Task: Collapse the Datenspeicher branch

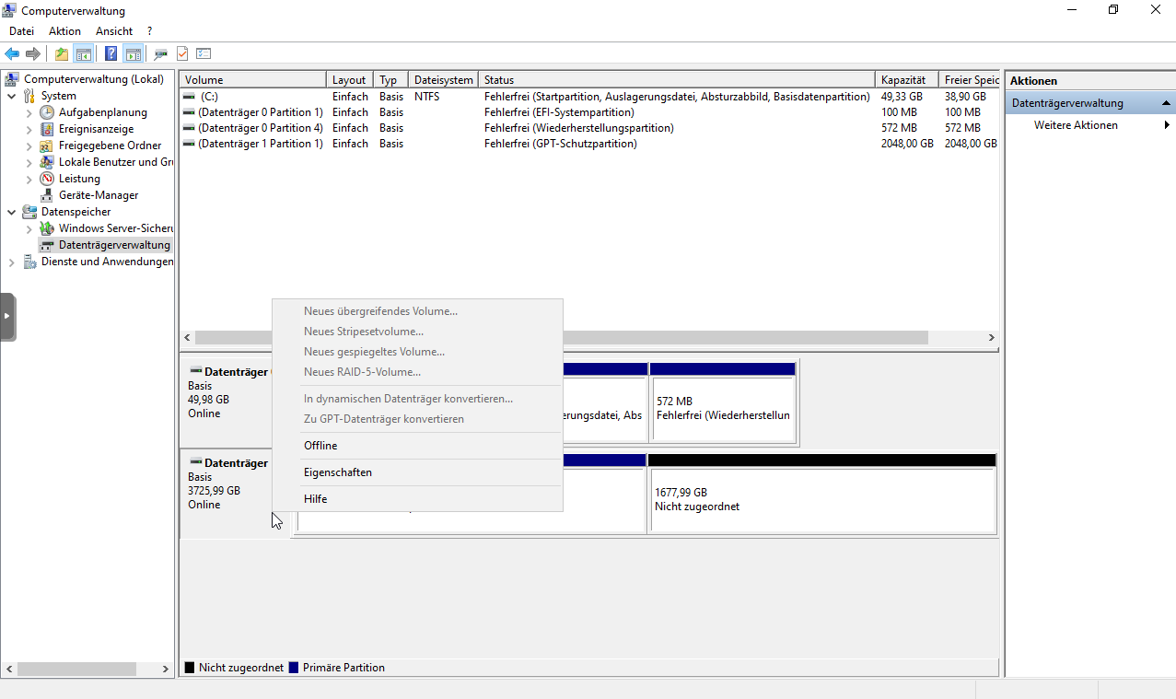Action: tap(11, 212)
